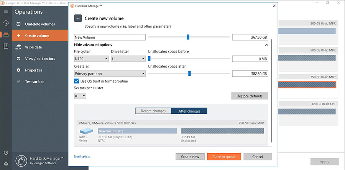Click the Undelete volumes icon
Screen dimensions: 345x170
click(x=18, y=24)
